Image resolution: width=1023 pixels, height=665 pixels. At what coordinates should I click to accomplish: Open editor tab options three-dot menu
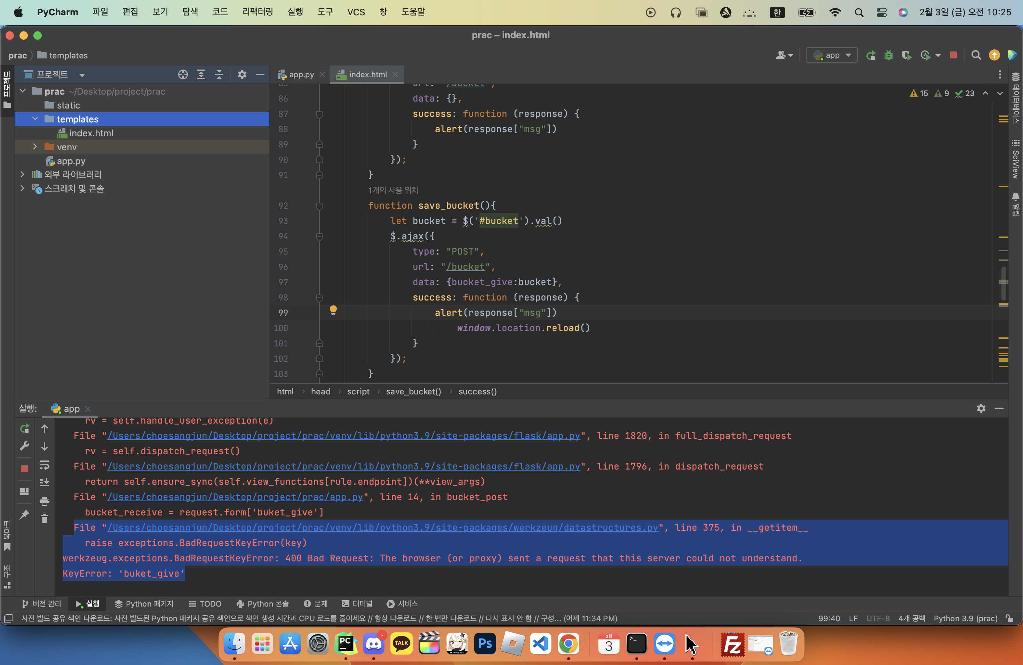(1000, 75)
